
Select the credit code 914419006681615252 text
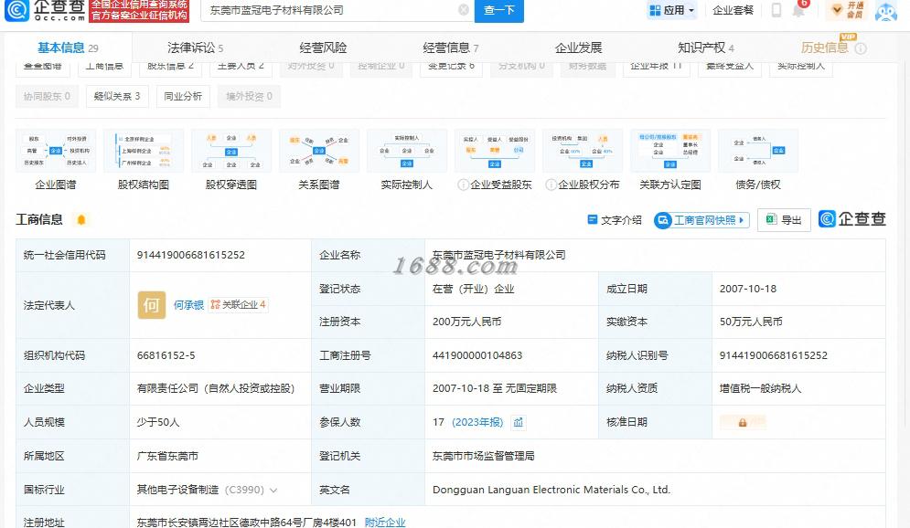point(191,255)
